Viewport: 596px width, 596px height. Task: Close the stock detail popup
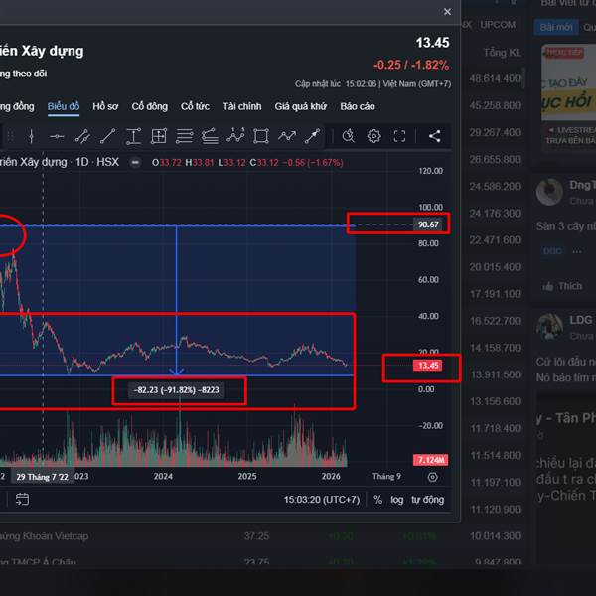point(447,12)
